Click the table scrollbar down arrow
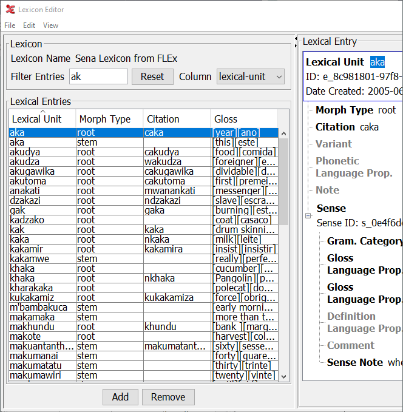This screenshot has width=403, height=412. (x=283, y=377)
